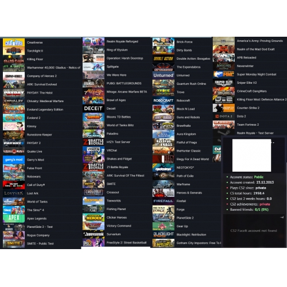Select the Sniper Elite V2 thumbnail
Screen dimensions: 287x287
click(x=224, y=83)
